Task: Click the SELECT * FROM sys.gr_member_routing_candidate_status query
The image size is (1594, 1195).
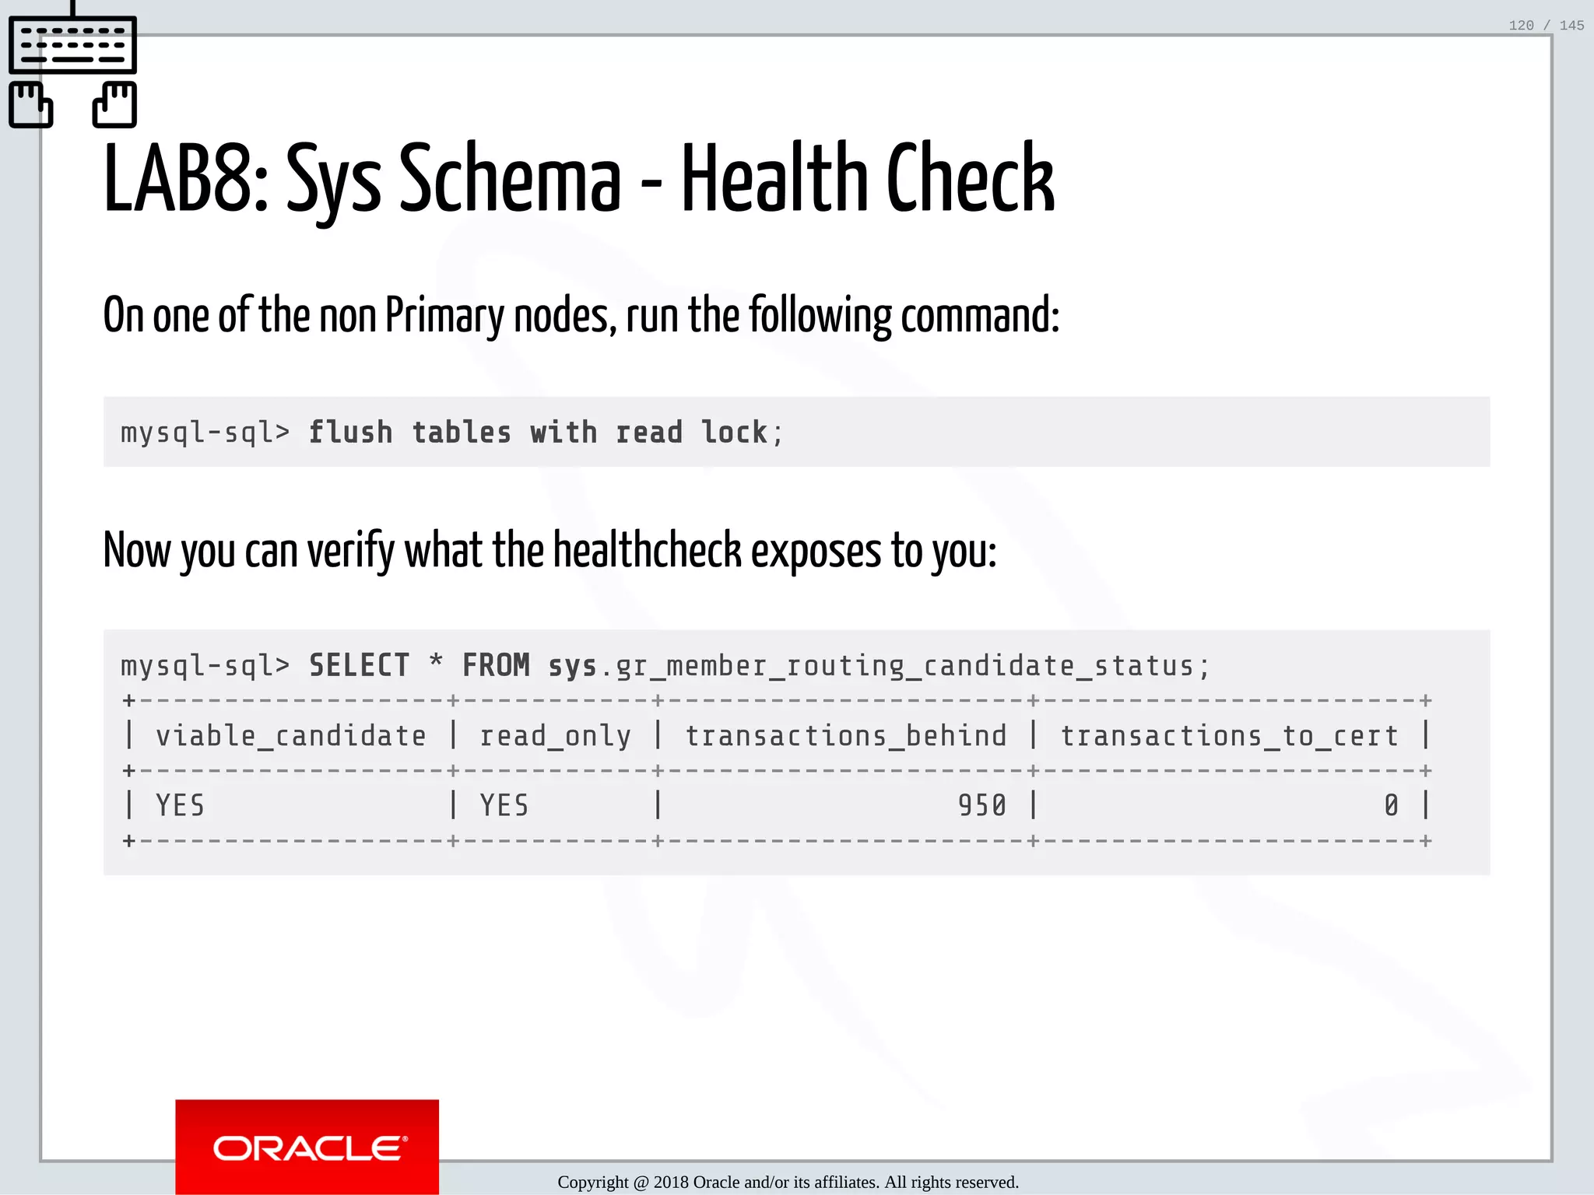Action: tap(759, 666)
